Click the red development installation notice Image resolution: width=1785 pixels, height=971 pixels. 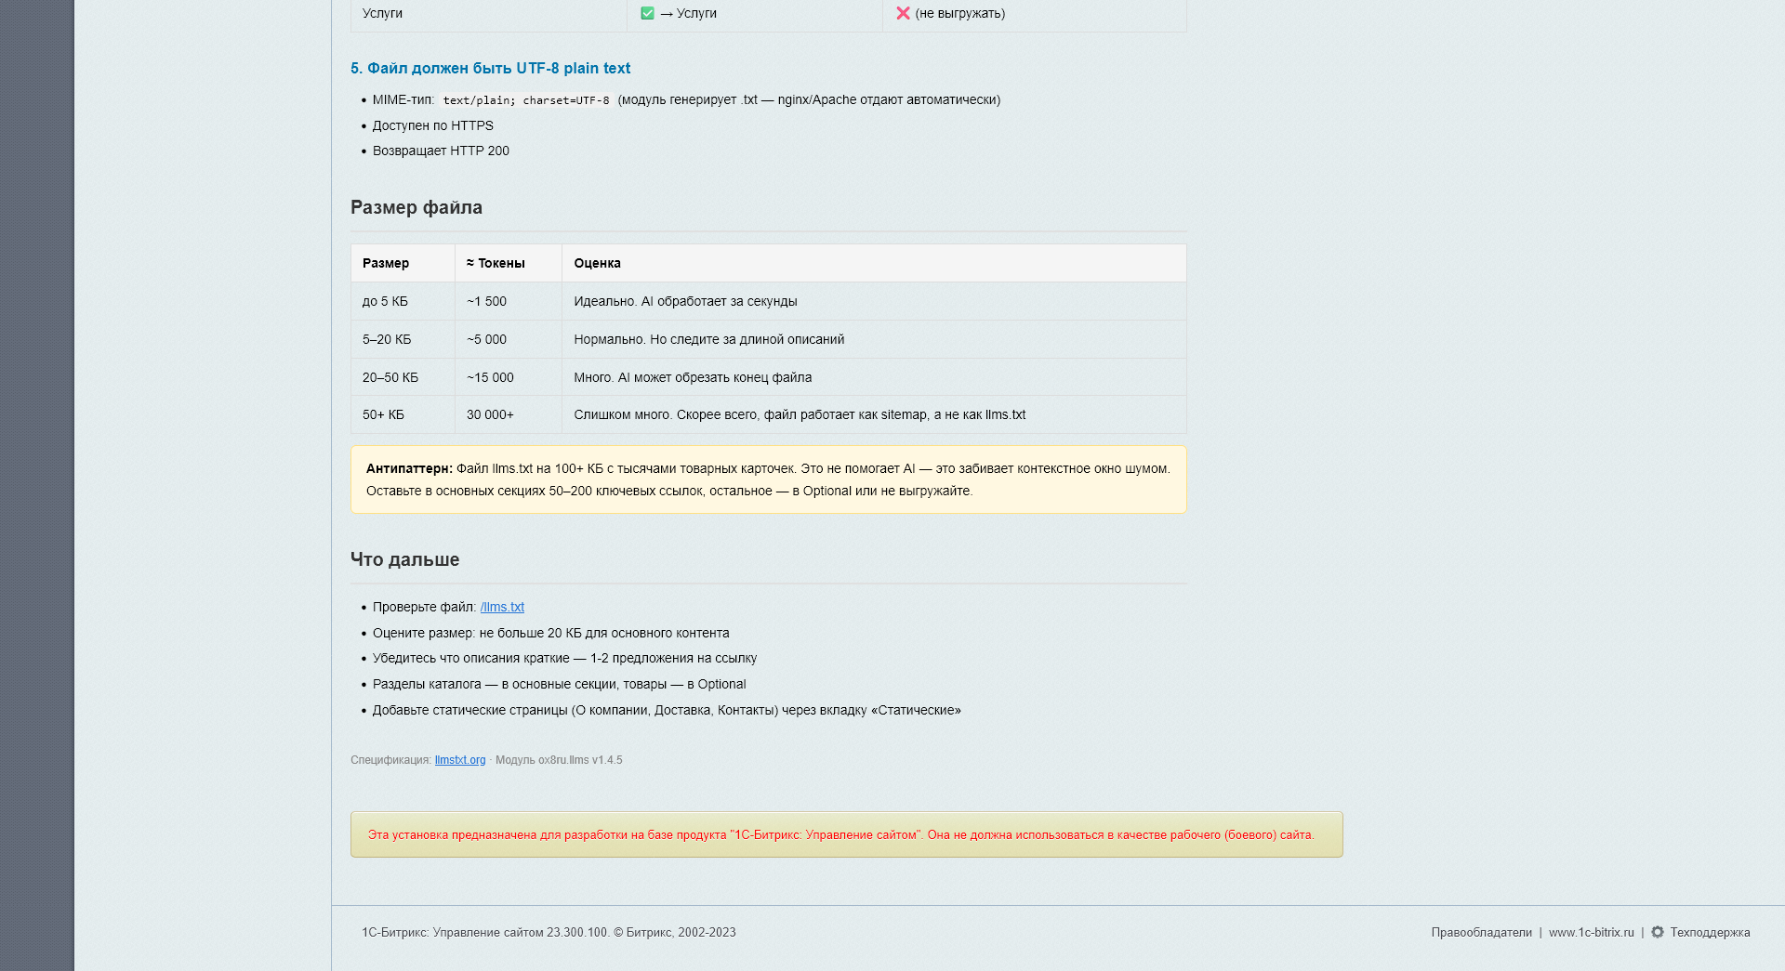pos(846,834)
